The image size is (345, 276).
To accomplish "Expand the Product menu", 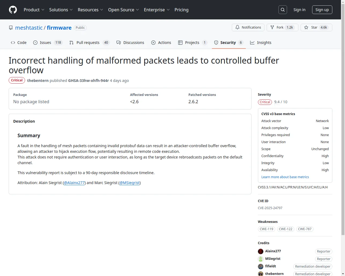I will 34,10.
